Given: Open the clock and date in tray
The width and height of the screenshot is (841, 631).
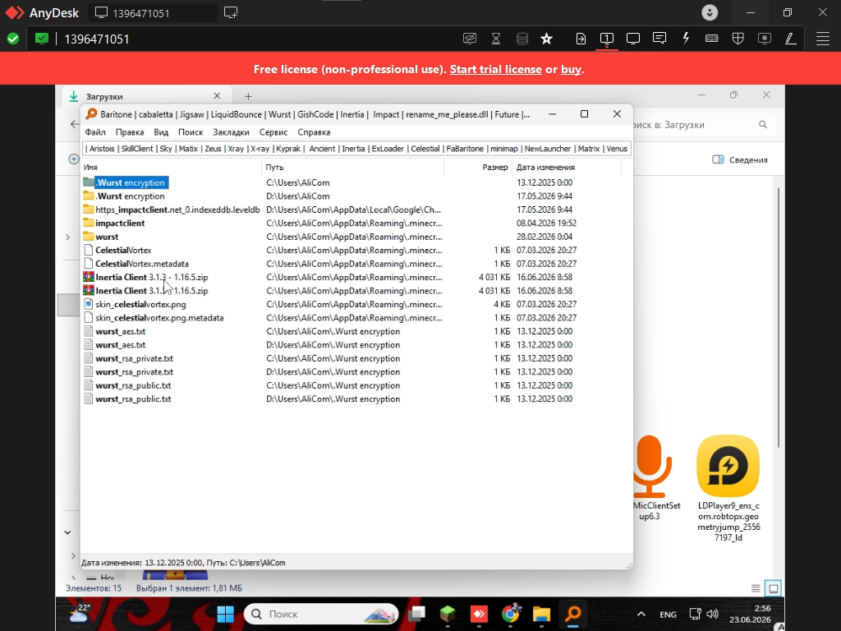Looking at the screenshot, I should [749, 614].
